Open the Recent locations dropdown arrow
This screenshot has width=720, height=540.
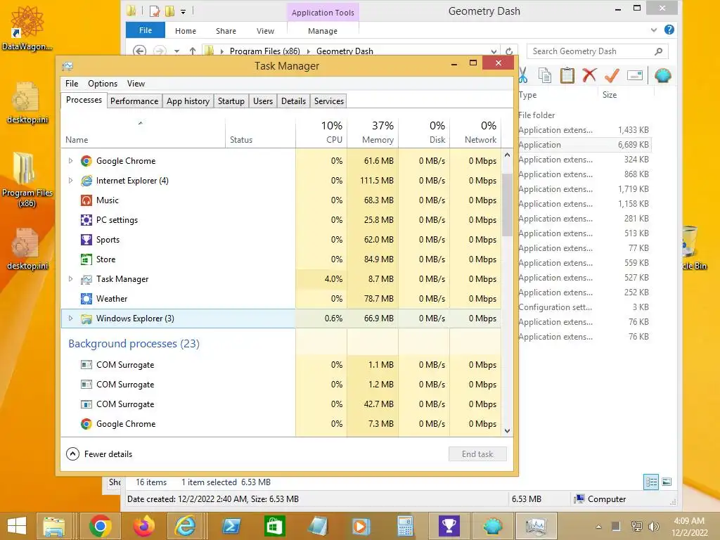[176, 51]
